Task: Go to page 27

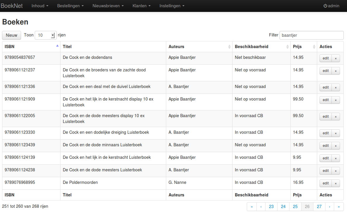Action: tap(319, 207)
